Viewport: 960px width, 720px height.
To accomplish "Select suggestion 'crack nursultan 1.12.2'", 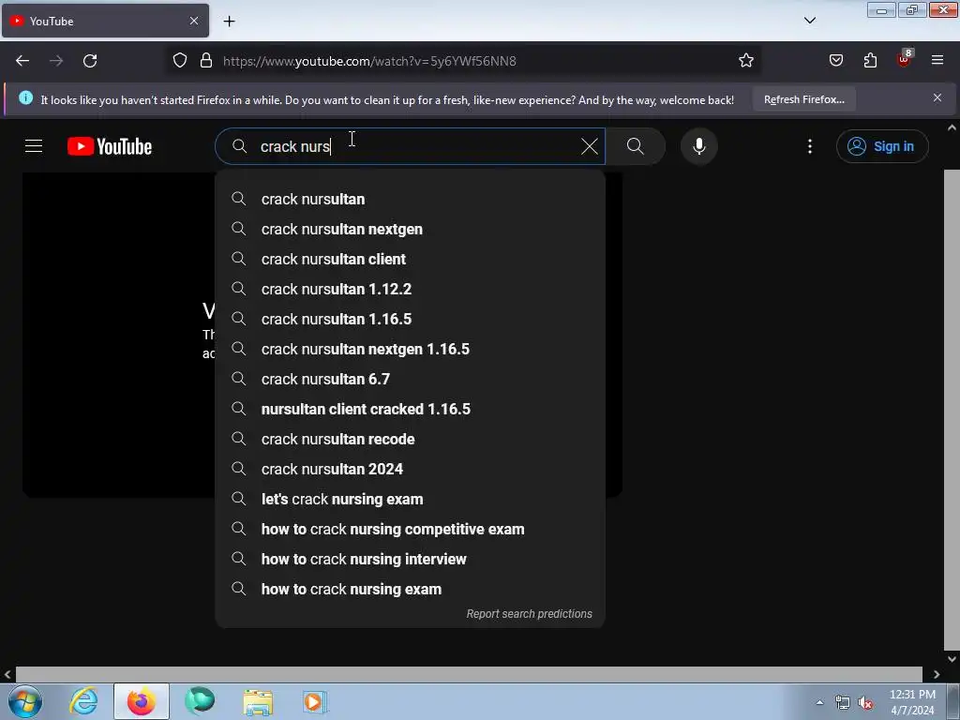I will point(411,289).
